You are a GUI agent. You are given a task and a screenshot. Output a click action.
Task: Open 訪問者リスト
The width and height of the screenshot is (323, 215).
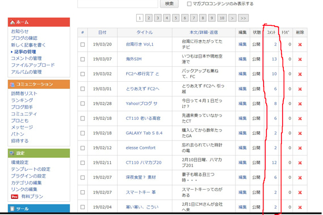[24, 94]
